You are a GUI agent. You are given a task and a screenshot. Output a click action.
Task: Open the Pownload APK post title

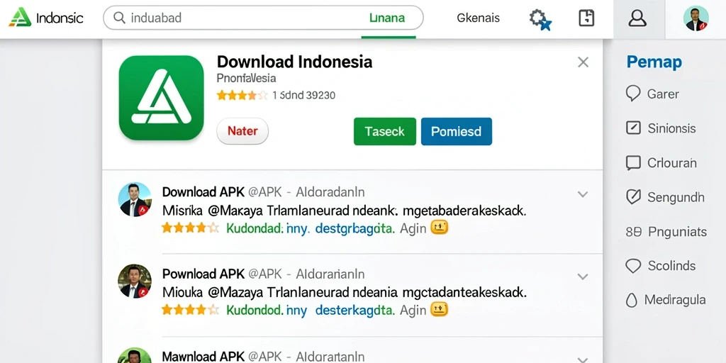pos(203,274)
